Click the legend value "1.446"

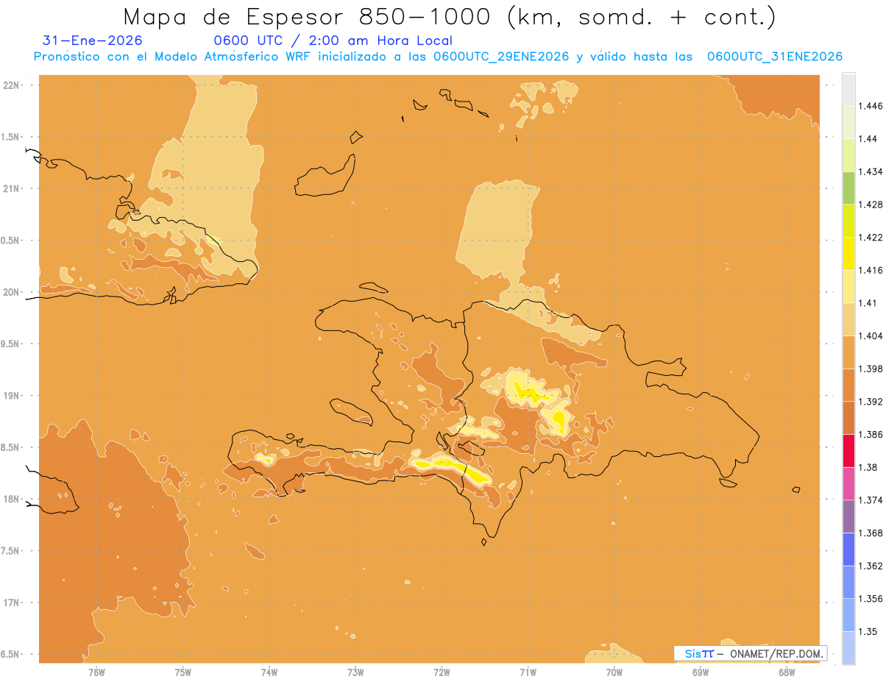pos(870,106)
